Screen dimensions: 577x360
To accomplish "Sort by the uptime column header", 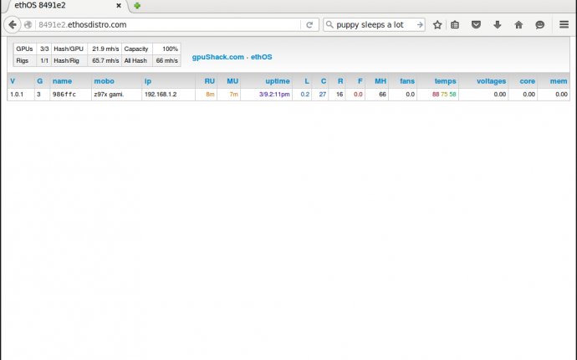I will [278, 81].
